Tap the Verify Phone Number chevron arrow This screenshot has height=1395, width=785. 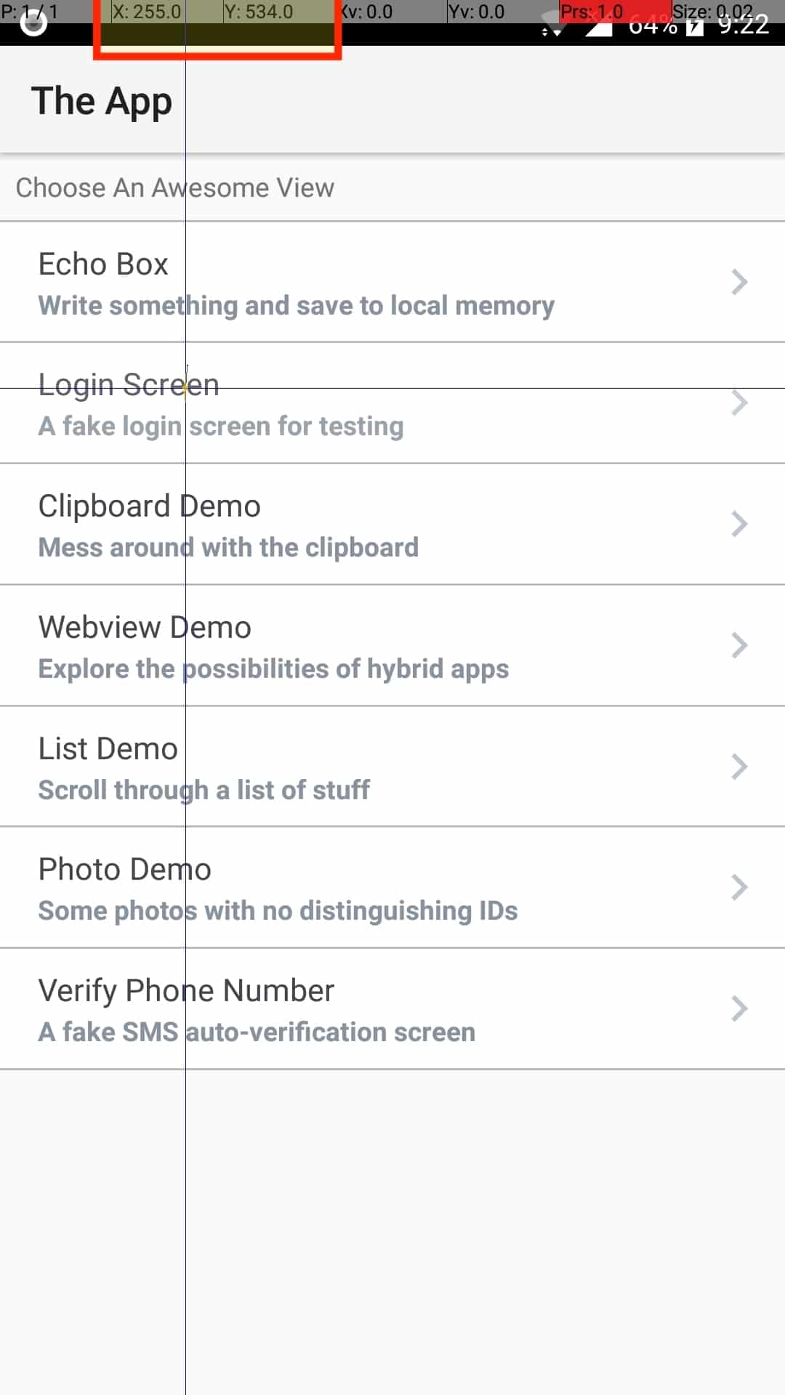pyautogui.click(x=739, y=1008)
